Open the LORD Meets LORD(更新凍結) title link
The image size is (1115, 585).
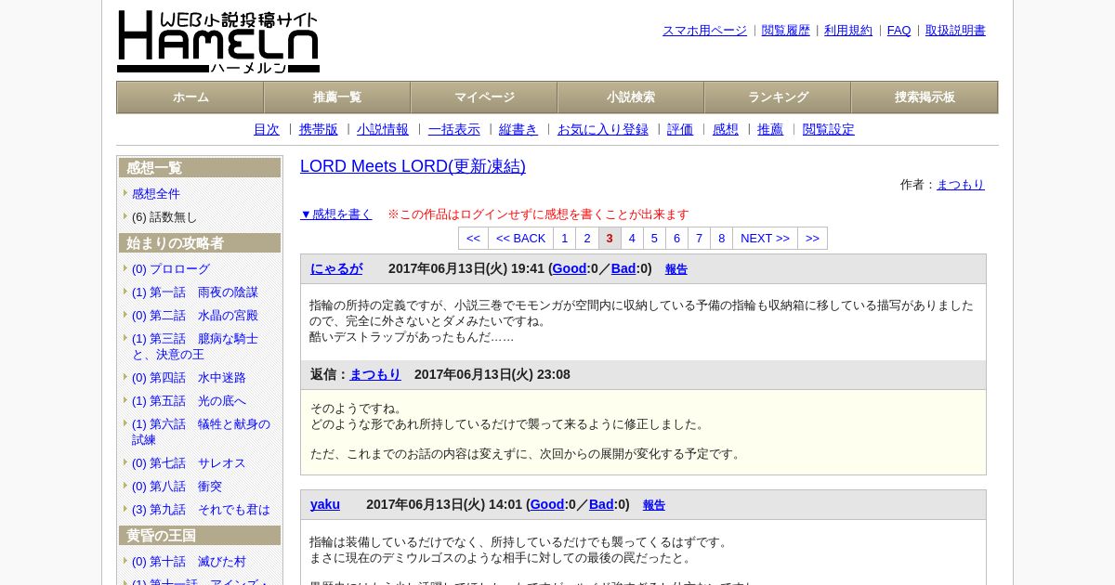tap(413, 166)
